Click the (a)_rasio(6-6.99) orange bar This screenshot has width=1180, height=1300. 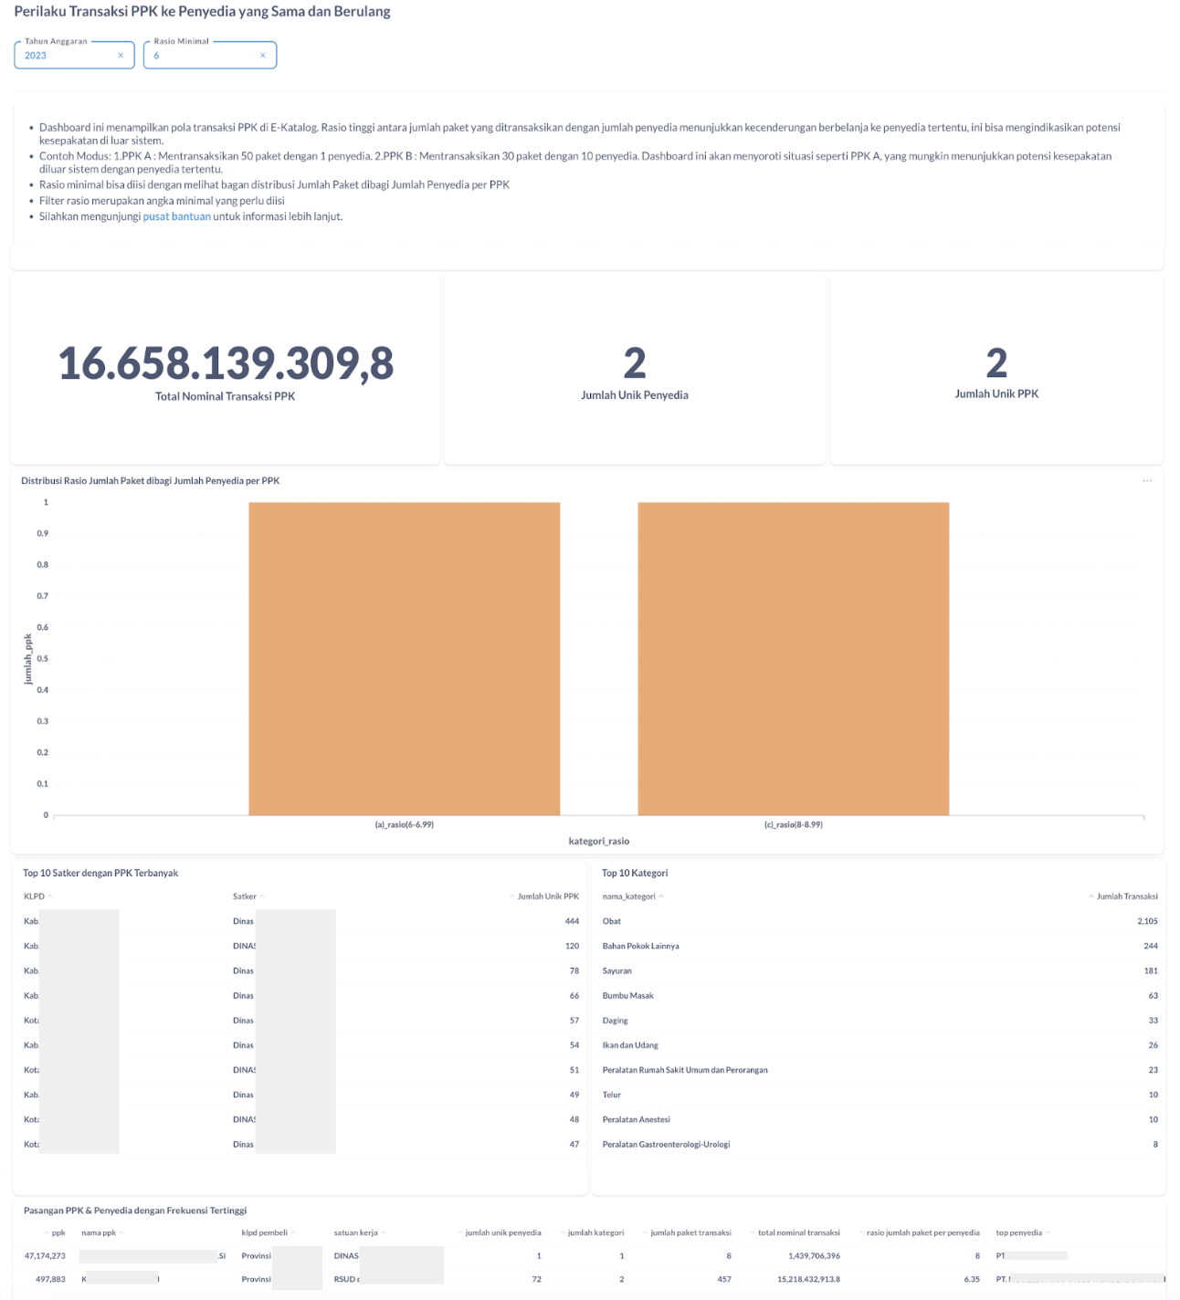[x=405, y=658]
